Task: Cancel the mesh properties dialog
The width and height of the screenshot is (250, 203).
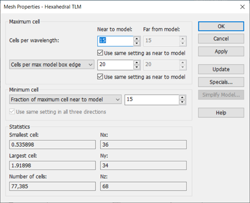Action: [221, 39]
